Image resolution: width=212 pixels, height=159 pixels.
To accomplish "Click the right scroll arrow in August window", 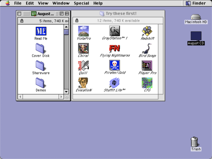I will [61, 97].
